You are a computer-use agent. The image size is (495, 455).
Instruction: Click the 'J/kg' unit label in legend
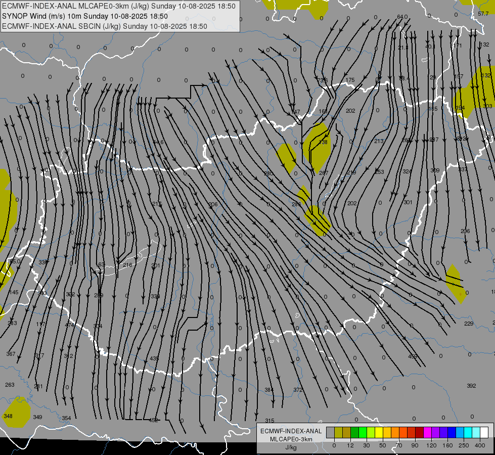point(291,447)
